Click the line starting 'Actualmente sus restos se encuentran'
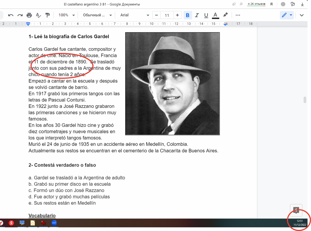Viewport: 311px width, 231px height. 123,151
